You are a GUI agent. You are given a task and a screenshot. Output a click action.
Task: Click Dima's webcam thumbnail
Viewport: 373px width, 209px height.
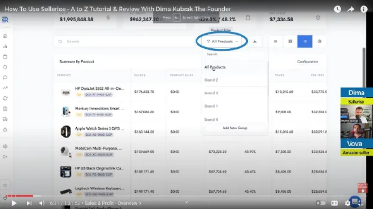356,114
